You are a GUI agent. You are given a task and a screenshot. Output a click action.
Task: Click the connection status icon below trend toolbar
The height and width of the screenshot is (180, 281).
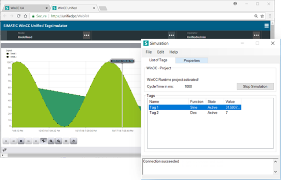coord(5,150)
